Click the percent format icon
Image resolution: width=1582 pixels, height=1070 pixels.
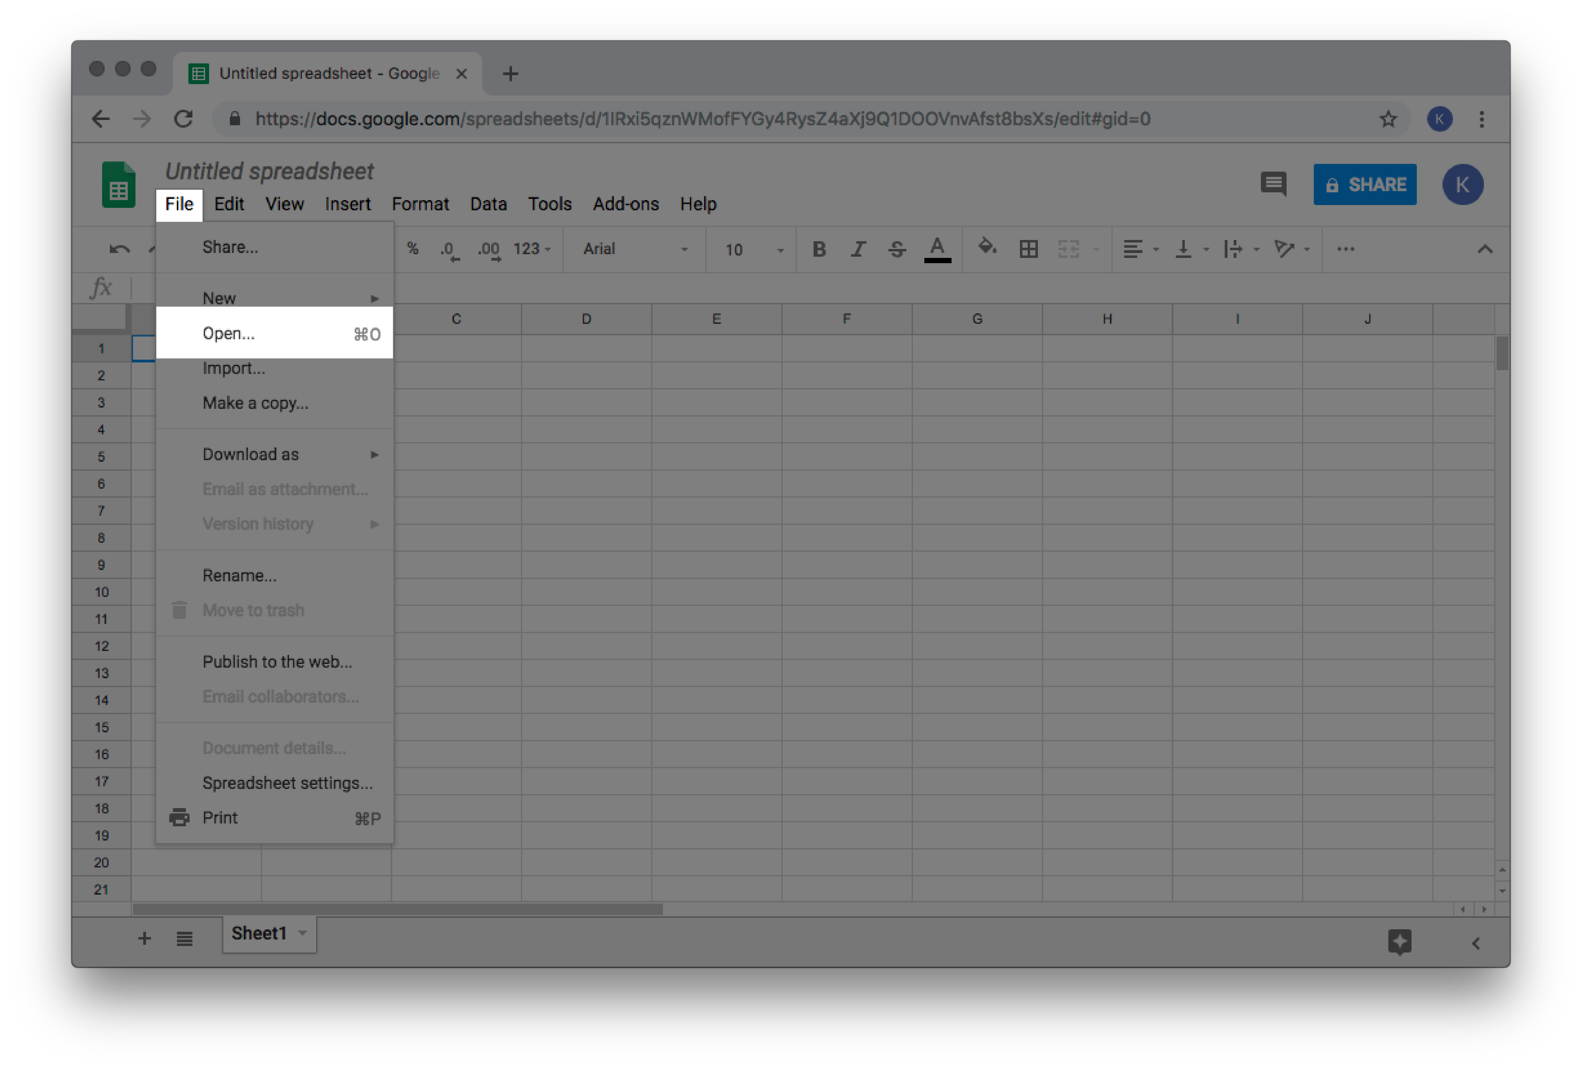point(413,248)
